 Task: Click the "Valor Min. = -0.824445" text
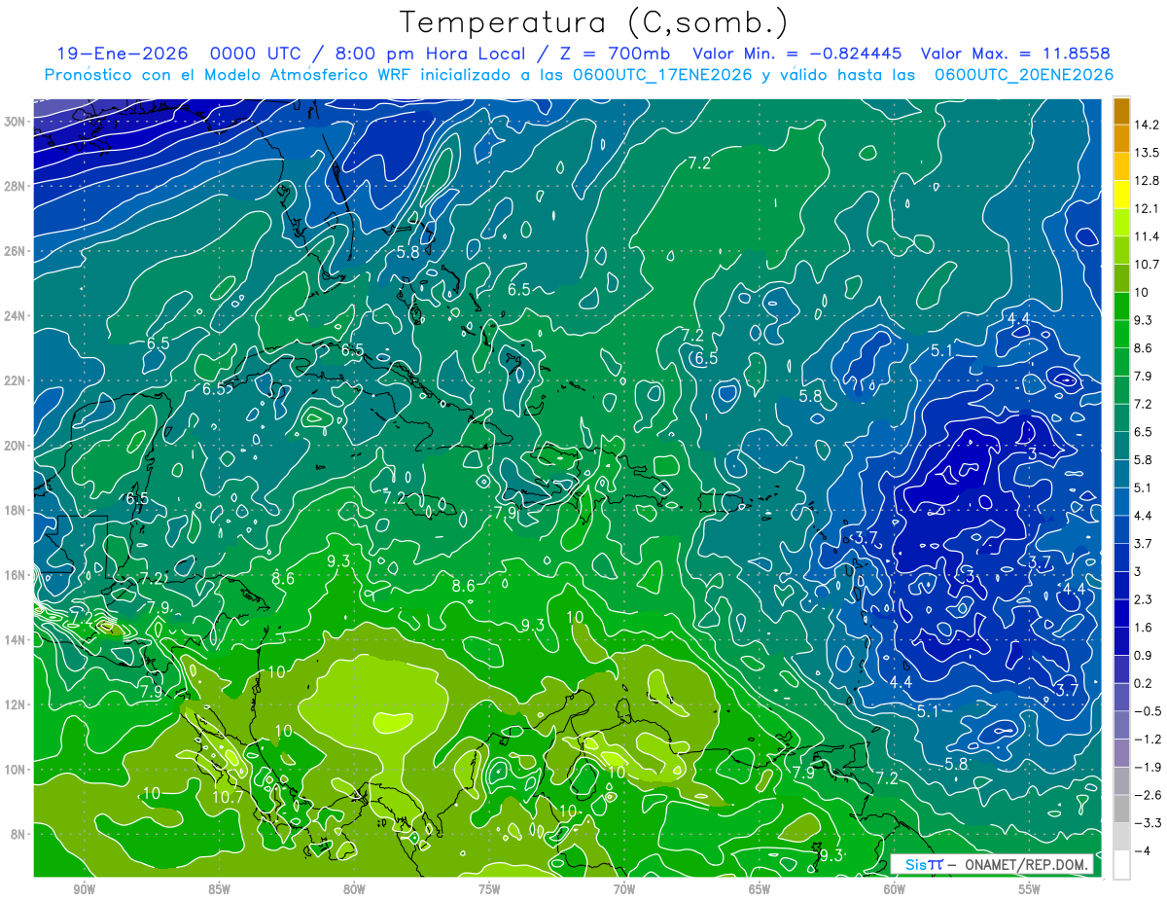point(796,54)
